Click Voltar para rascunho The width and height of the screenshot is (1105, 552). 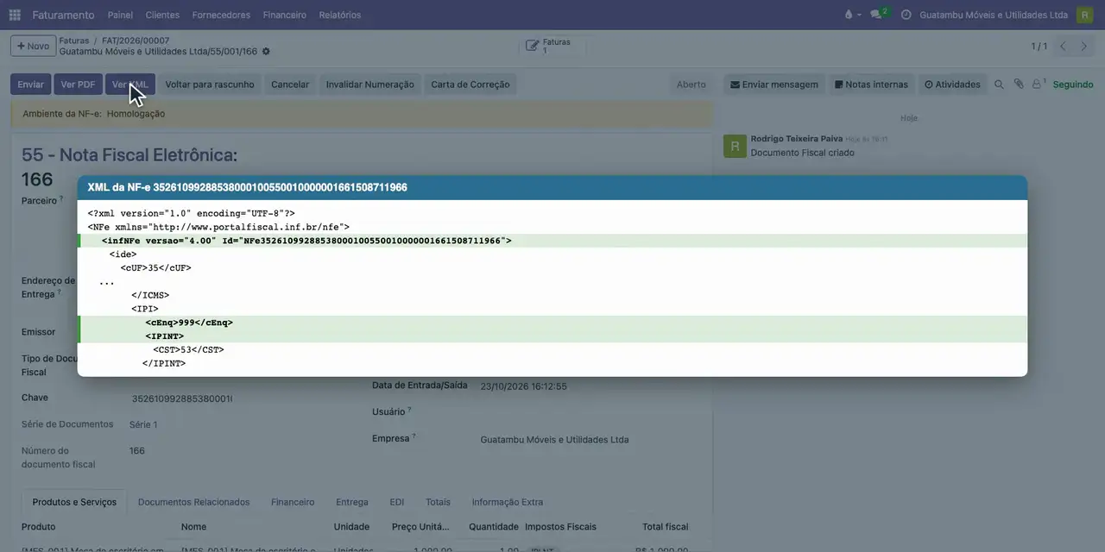(210, 85)
